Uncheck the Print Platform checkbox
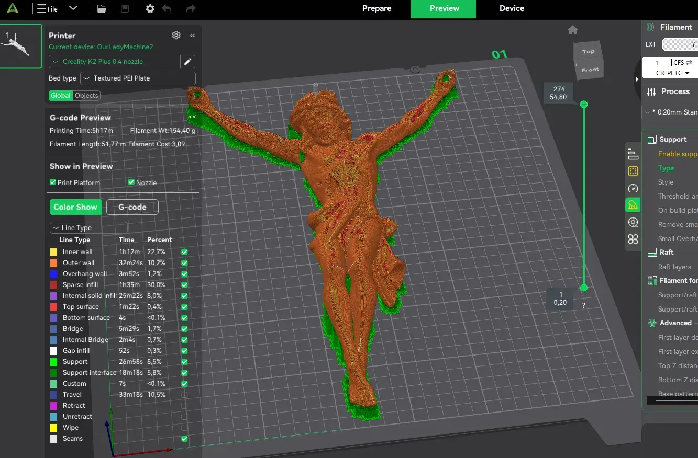 coord(53,182)
